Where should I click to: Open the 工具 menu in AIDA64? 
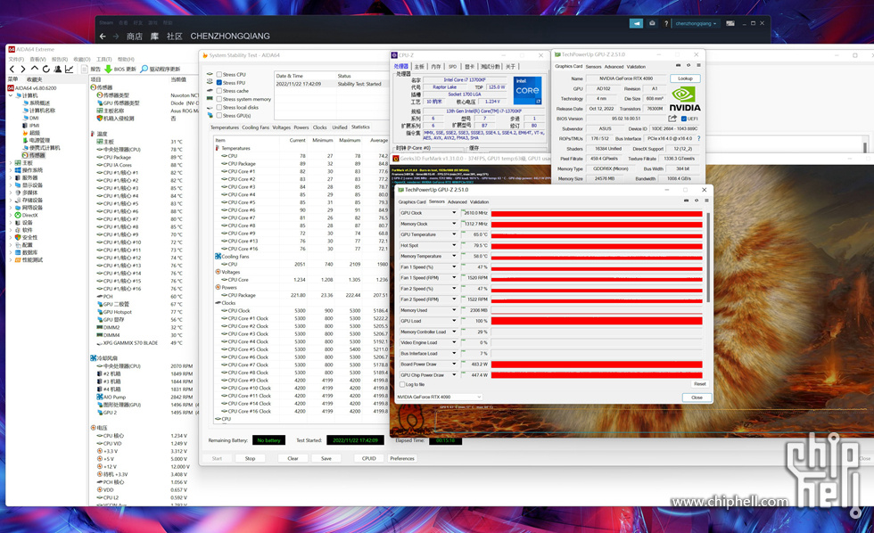pos(103,60)
